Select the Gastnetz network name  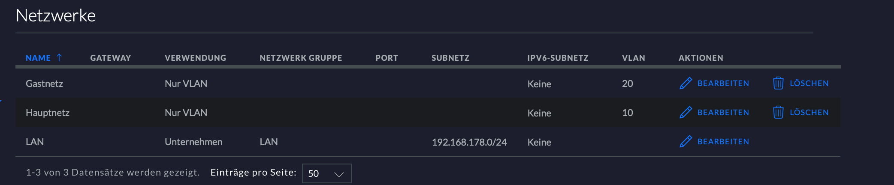tap(44, 84)
